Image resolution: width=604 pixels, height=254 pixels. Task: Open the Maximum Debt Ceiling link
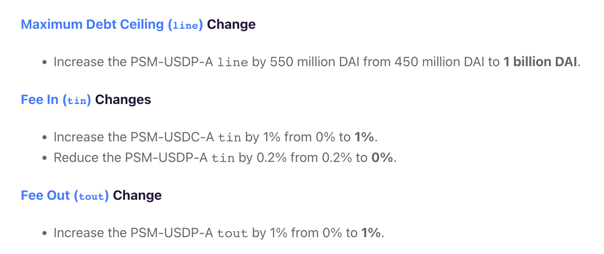[112, 24]
